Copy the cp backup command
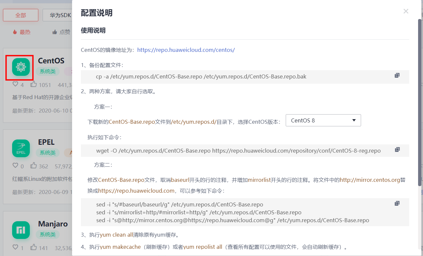This screenshot has height=256, width=423. click(397, 75)
